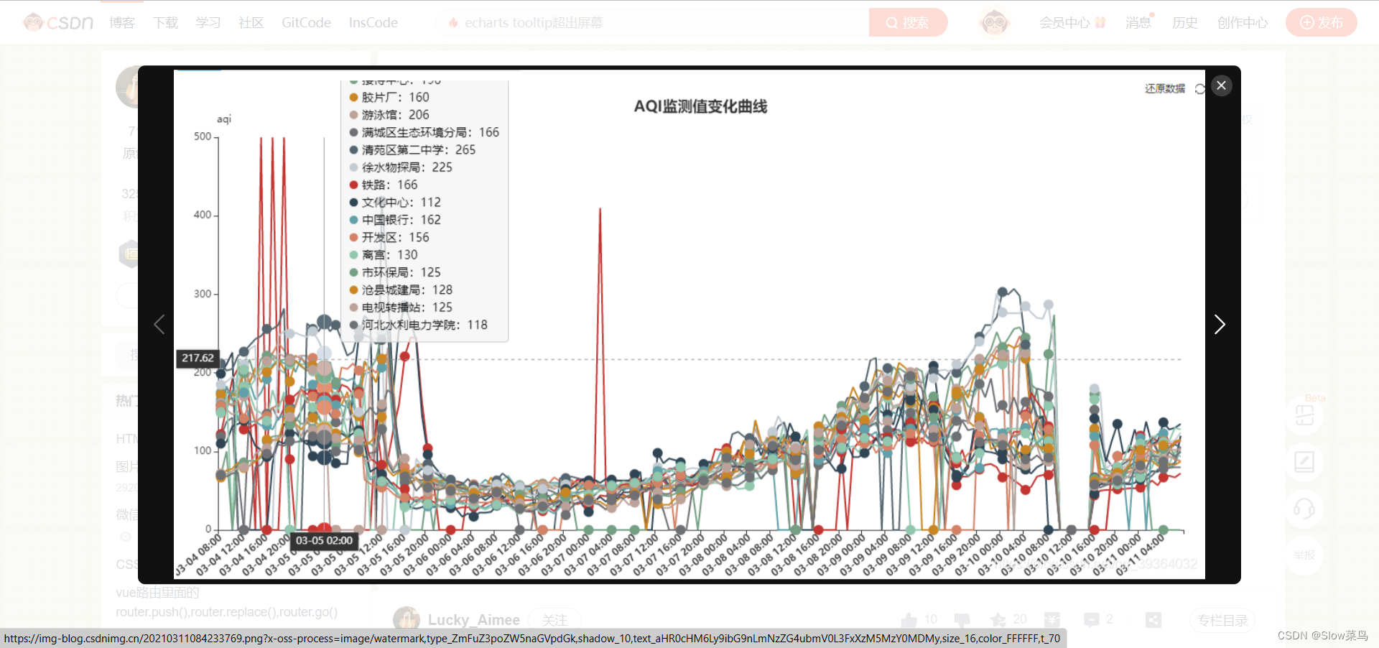Focus the echarts tooltip search field
This screenshot has width=1379, height=648.
pos(652,22)
